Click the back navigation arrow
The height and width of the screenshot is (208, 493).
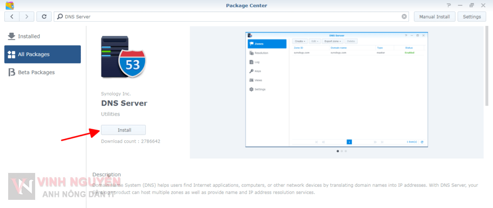pos(12,16)
